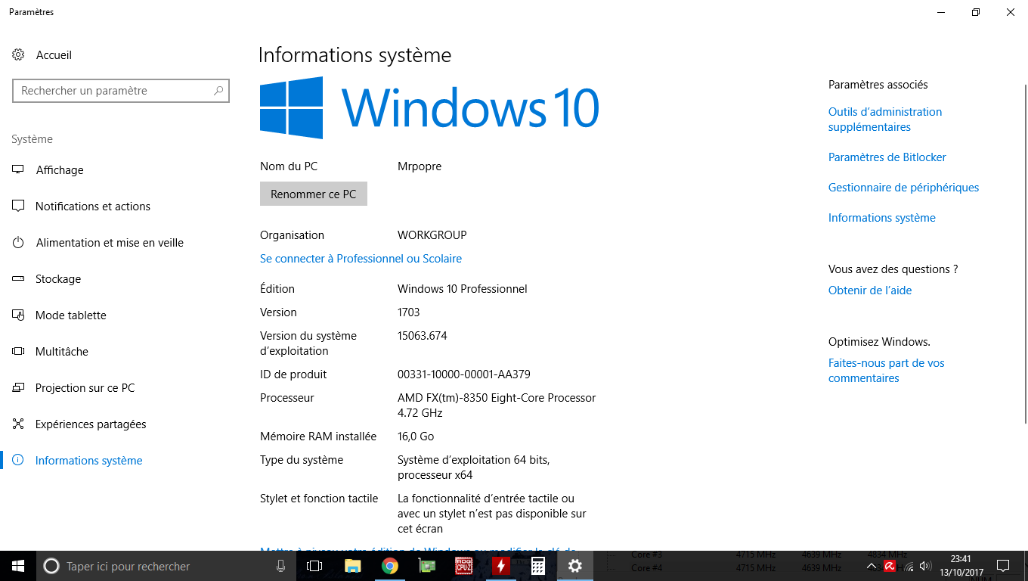Screen dimensions: 1028x581
Task: Open the volume control in system tray
Action: [926, 566]
